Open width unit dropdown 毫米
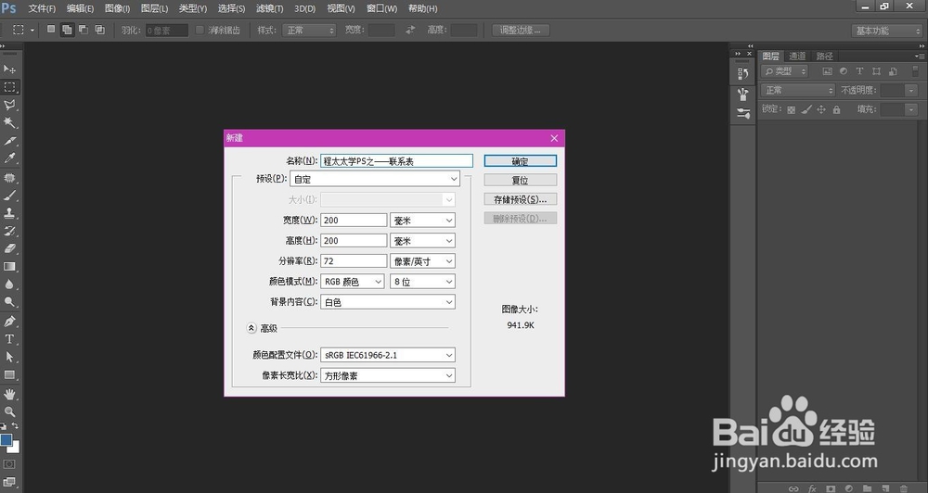928x493 pixels. 422,220
